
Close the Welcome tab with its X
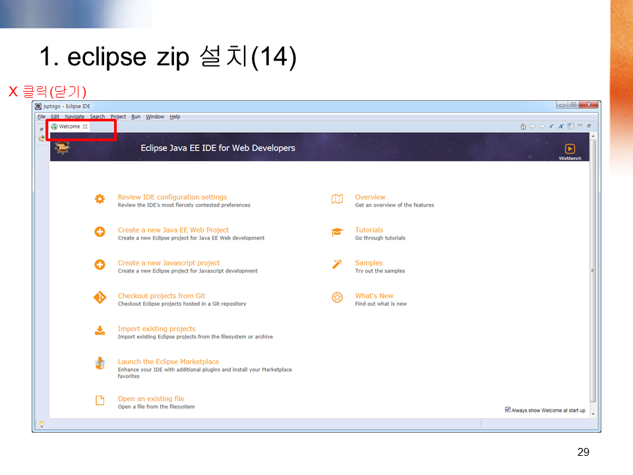tap(85, 127)
